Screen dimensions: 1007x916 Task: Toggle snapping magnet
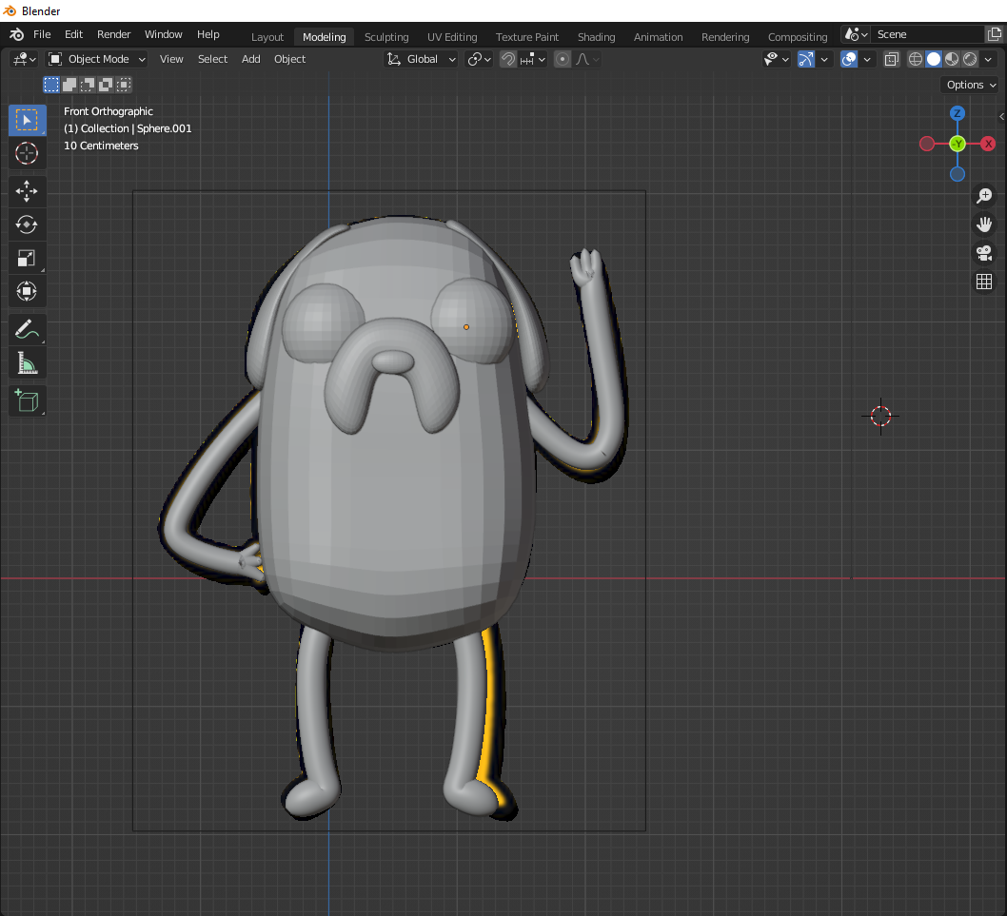coord(508,59)
